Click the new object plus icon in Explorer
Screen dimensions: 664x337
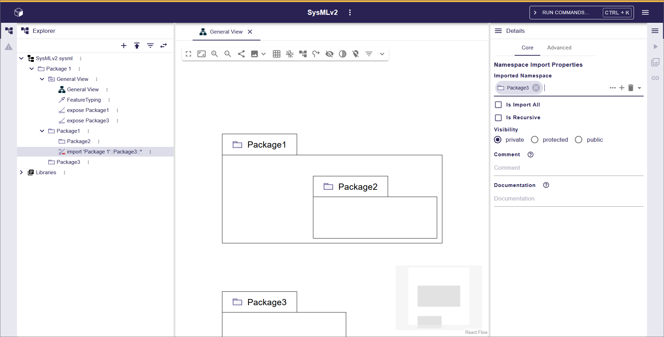124,46
